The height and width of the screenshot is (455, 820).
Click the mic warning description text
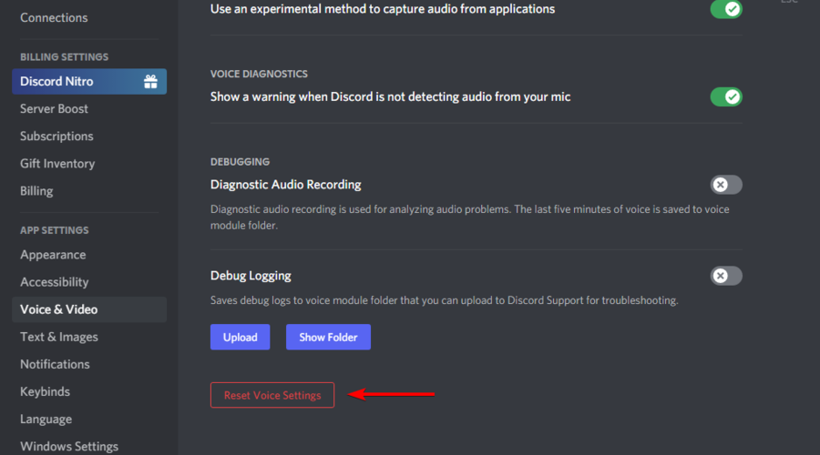click(390, 96)
